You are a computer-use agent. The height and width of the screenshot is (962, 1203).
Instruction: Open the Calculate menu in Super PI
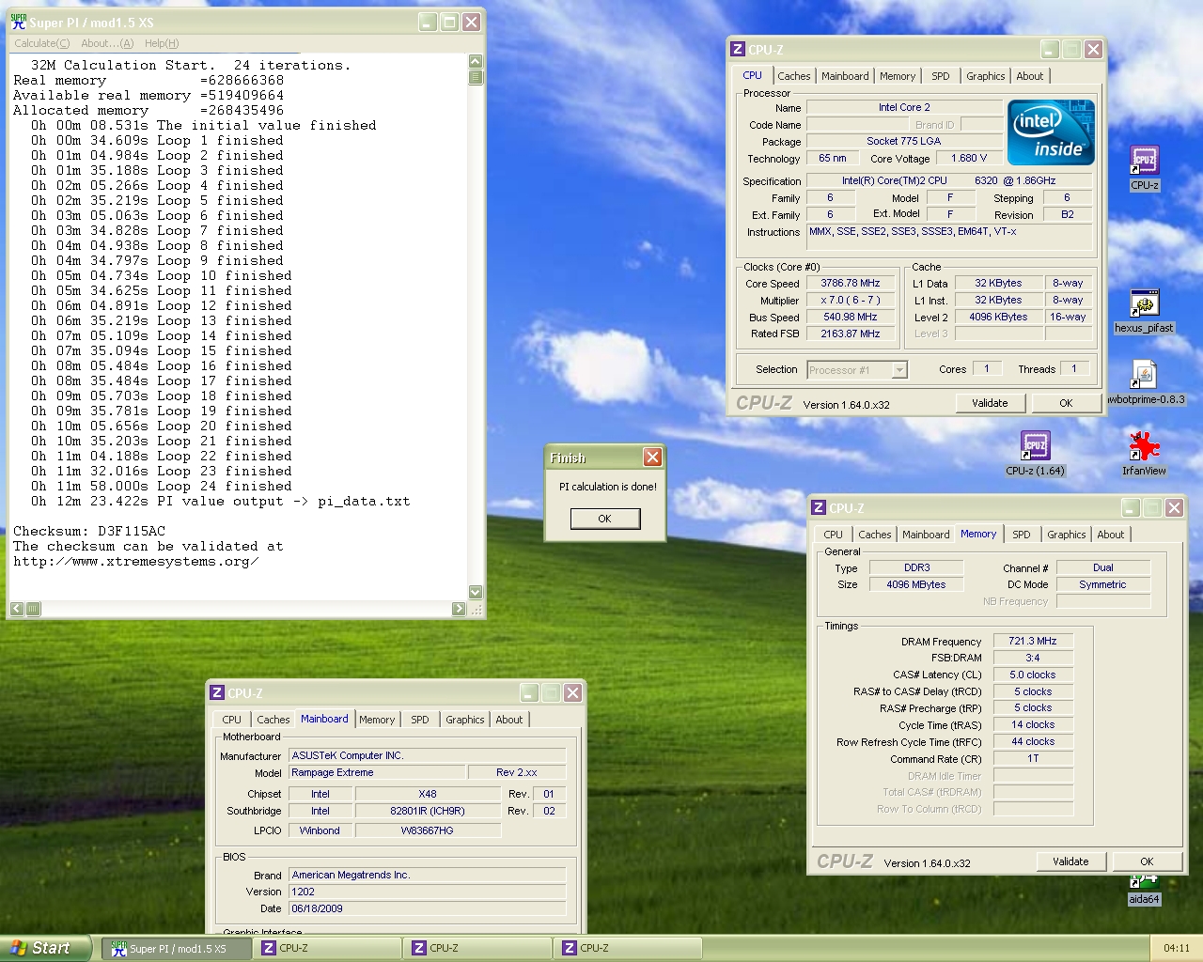(41, 43)
